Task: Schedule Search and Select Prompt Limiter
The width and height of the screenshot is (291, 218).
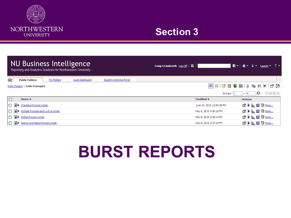Action: (x=263, y=123)
